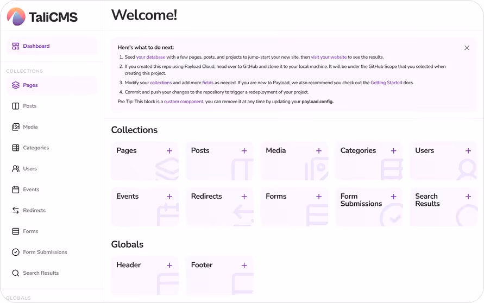484x303 pixels.
Task: Add a new Page with plus icon
Action: 169,150
